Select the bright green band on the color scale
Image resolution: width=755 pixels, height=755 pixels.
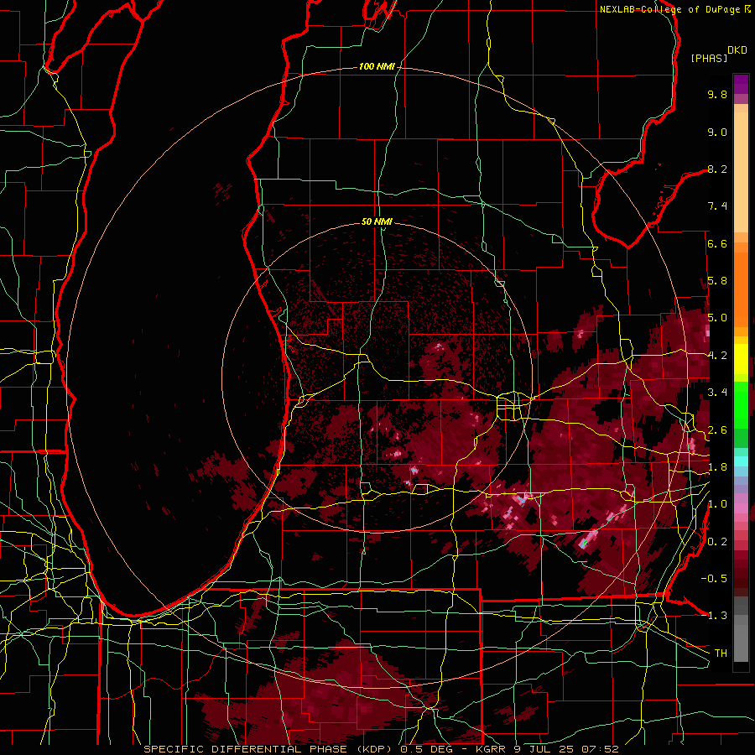point(741,404)
